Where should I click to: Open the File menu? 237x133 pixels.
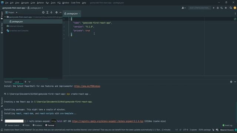click(x=7, y=3)
